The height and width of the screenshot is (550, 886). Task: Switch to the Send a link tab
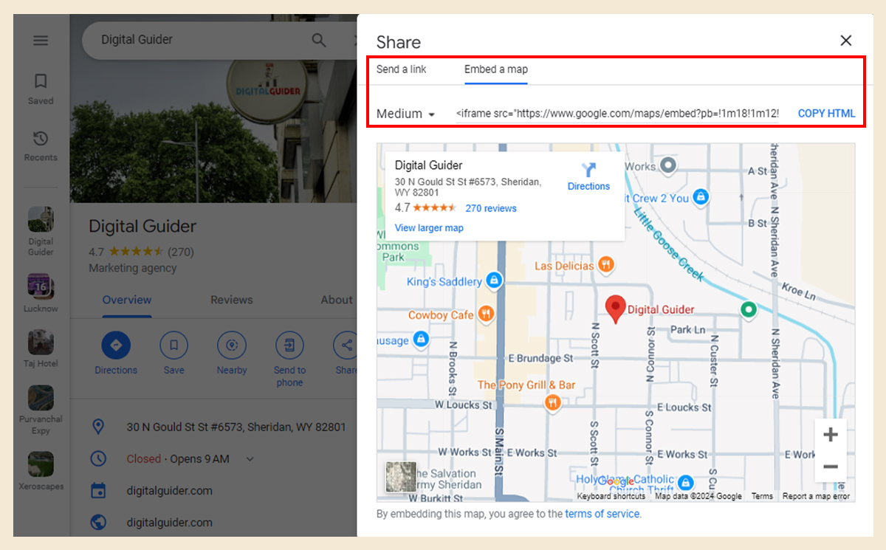402,69
